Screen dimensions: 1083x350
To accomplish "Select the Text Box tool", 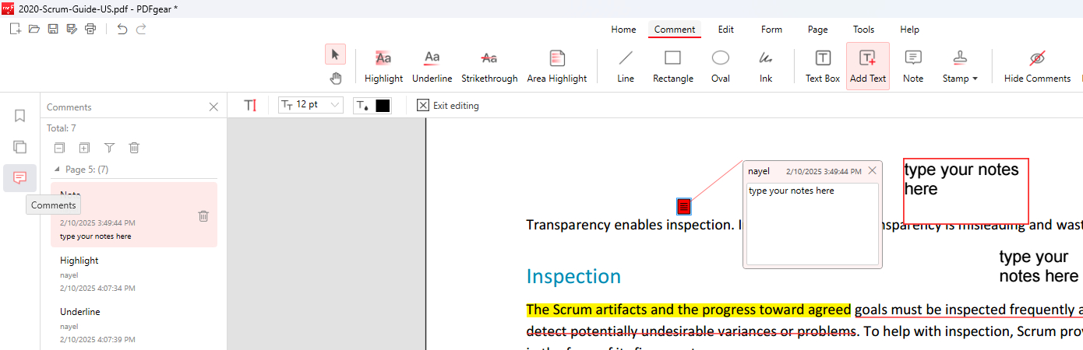I will click(823, 66).
